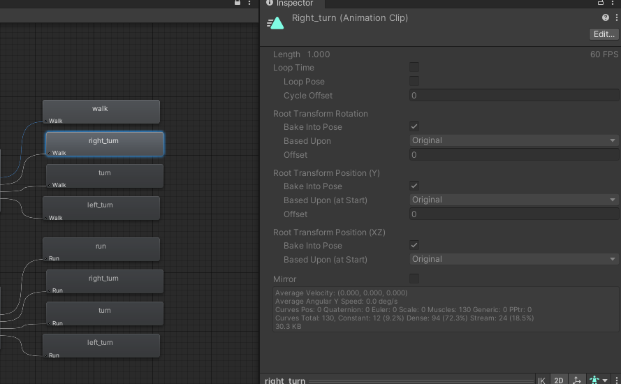Uncheck Bake Into Pose under Root Transform Rotation
Viewport: 621px width, 384px height.
point(414,127)
